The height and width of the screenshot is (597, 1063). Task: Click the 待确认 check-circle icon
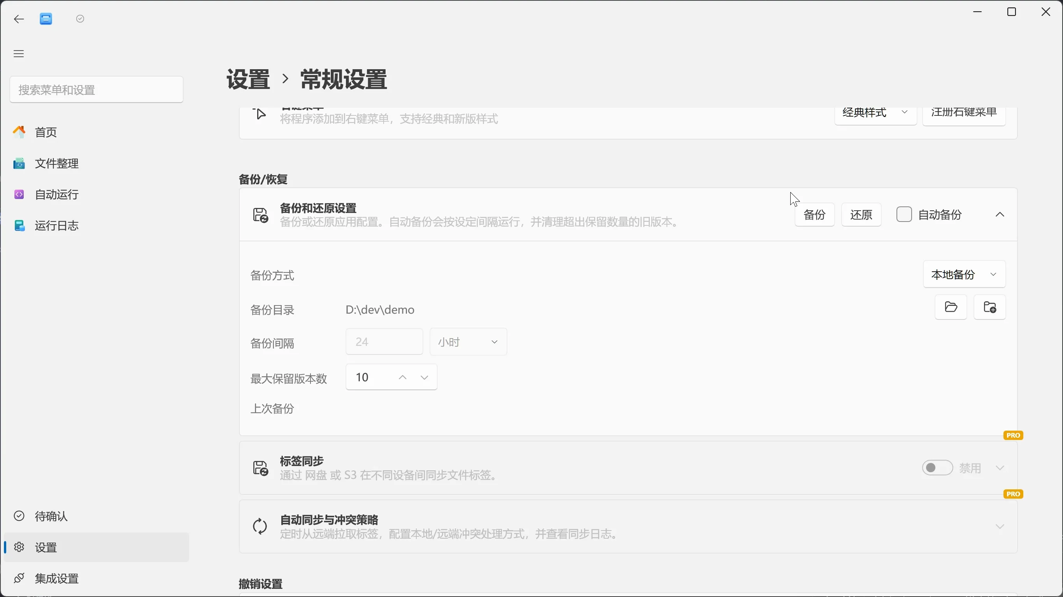[19, 516]
